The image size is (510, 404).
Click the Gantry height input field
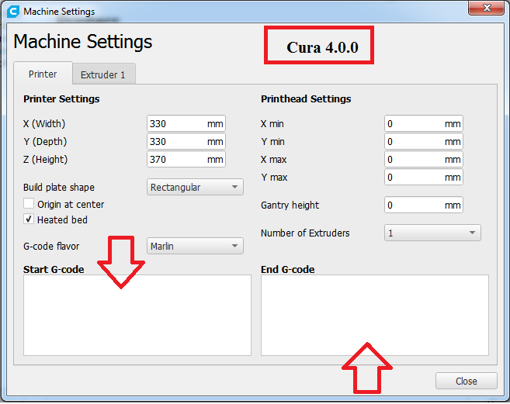point(424,205)
